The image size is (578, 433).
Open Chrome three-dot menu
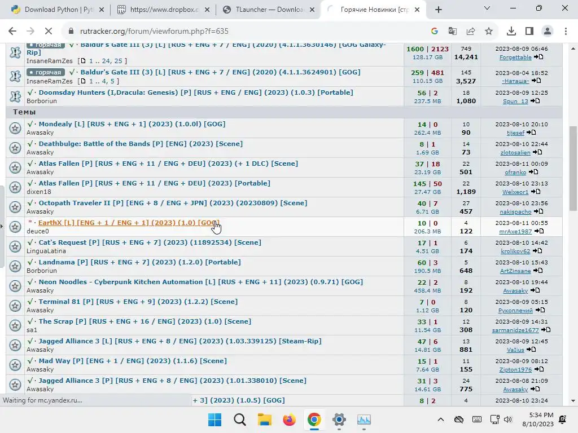[566, 32]
